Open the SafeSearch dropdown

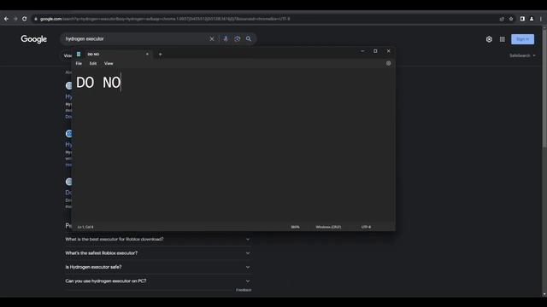(522, 55)
